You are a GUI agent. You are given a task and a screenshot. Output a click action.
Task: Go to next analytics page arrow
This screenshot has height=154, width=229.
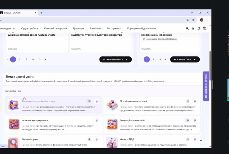pos(166,59)
